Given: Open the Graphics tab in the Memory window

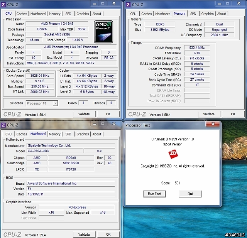Looking at the screenshot, I should point(208,14).
